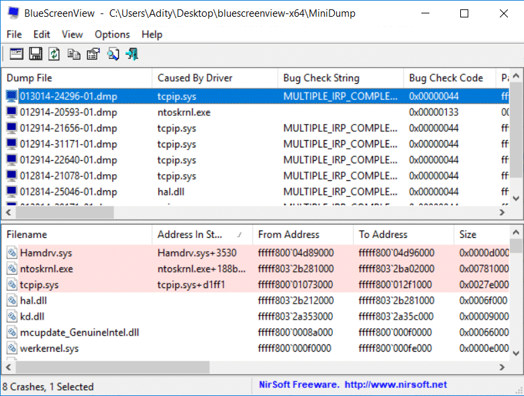The image size is (524, 396).
Task: Sort by Bug Check Code column
Action: [446, 78]
